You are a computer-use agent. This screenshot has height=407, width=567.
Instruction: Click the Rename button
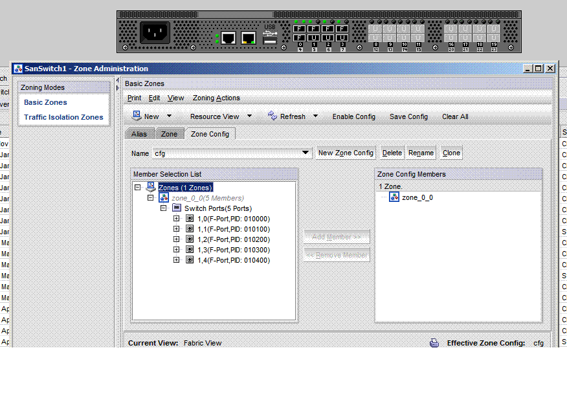pyautogui.click(x=421, y=153)
